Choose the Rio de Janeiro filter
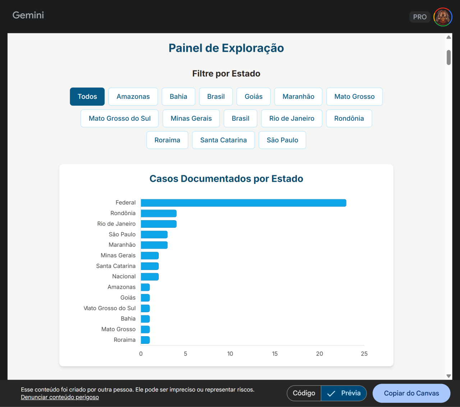The width and height of the screenshot is (460, 407). (x=291, y=119)
